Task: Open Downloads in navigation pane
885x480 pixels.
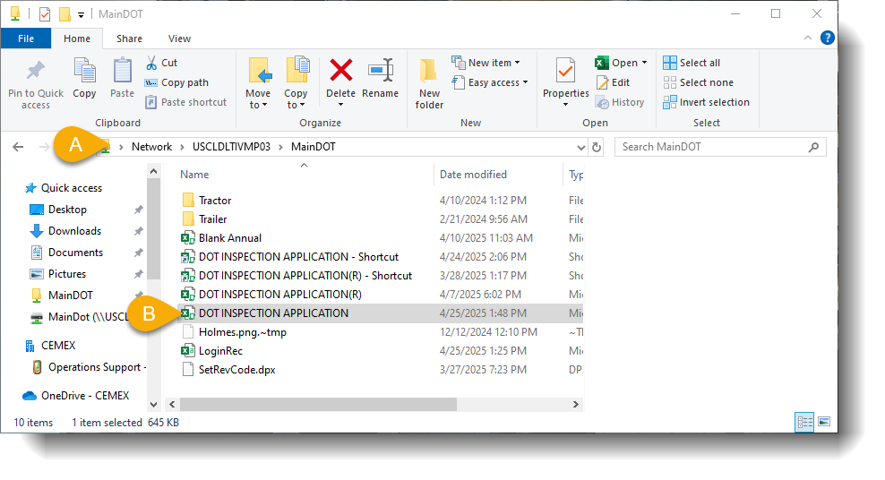Action: tap(74, 231)
